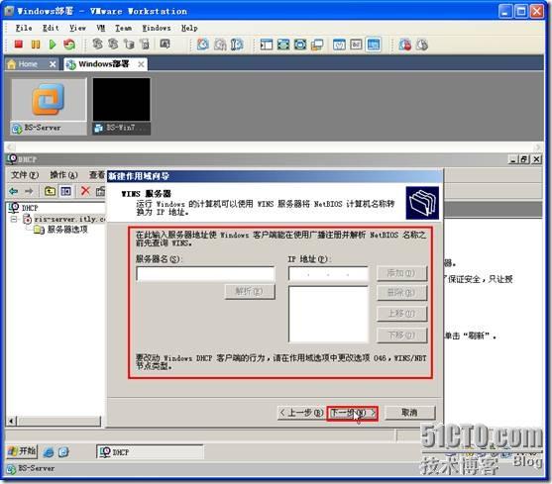Click the highlighted thumbnail view icon
This screenshot has height=484, width=552.
pos(374,45)
